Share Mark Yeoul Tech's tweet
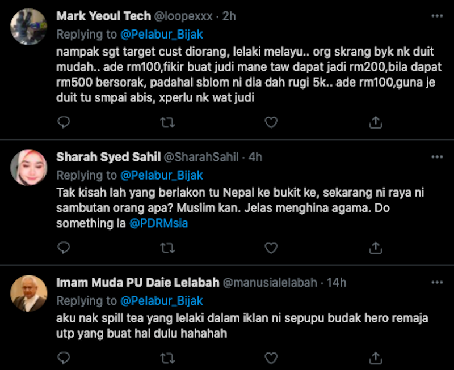 tap(375, 122)
